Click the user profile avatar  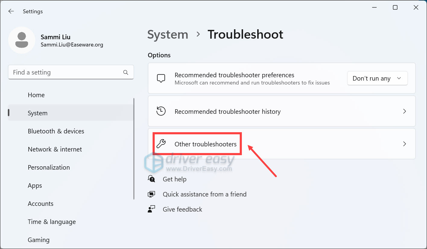(x=22, y=40)
